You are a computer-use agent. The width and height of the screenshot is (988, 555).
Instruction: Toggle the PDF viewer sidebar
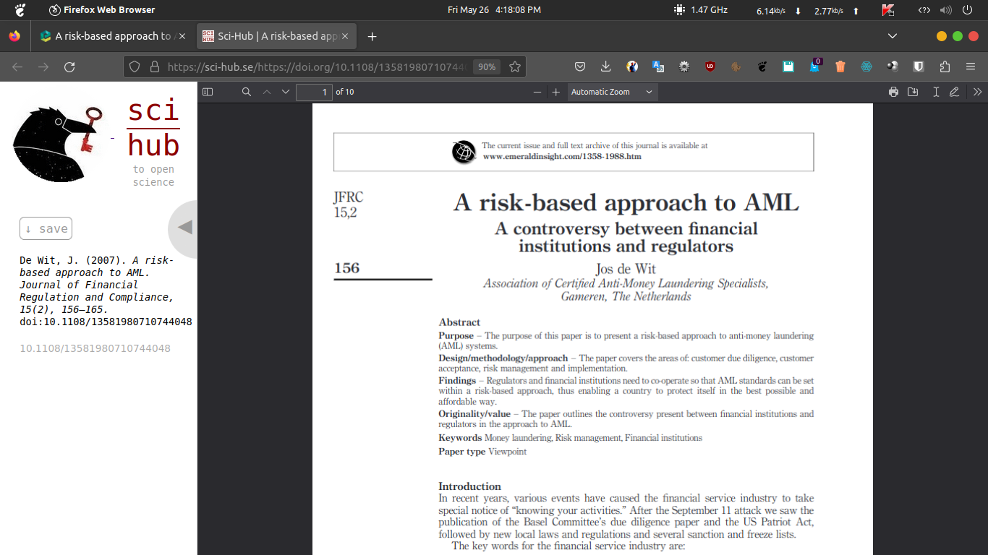click(x=208, y=92)
